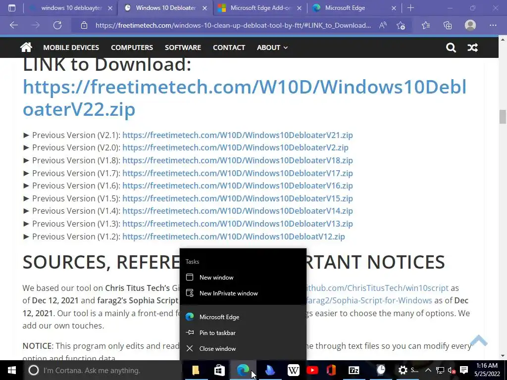Image resolution: width=507 pixels, height=380 pixels.
Task: Select New window in jump list
Action: [243, 278]
